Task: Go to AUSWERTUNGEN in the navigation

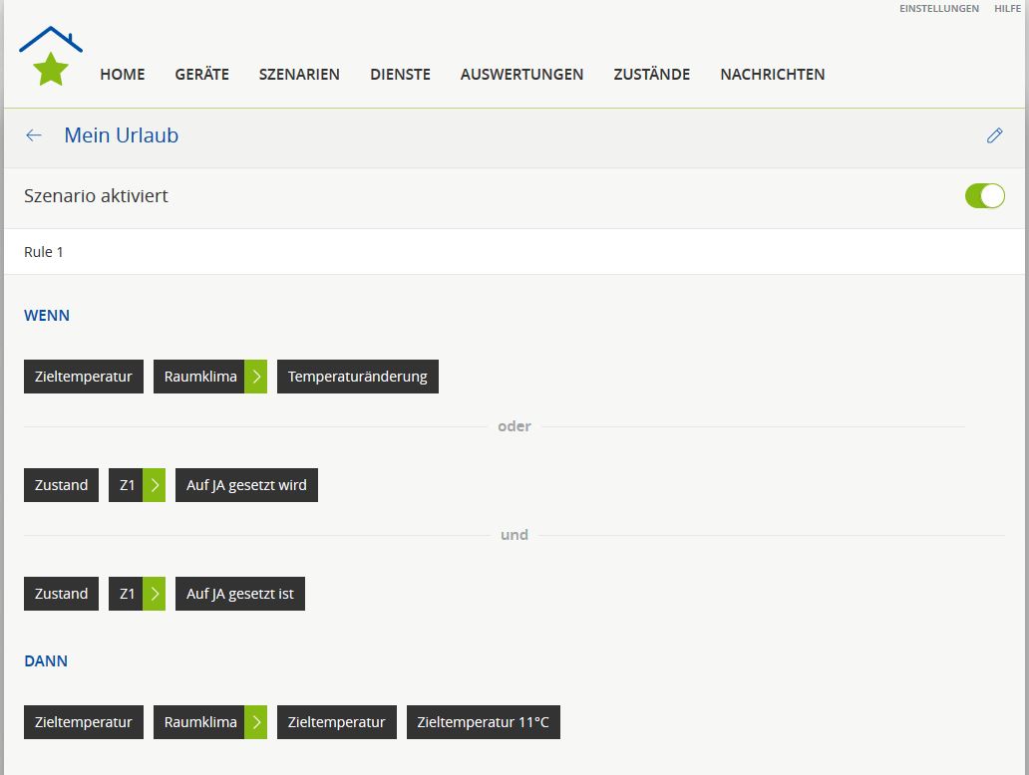Action: point(521,75)
